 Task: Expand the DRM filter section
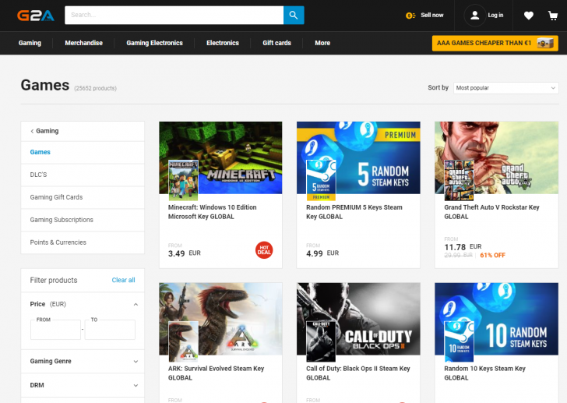[83, 385]
